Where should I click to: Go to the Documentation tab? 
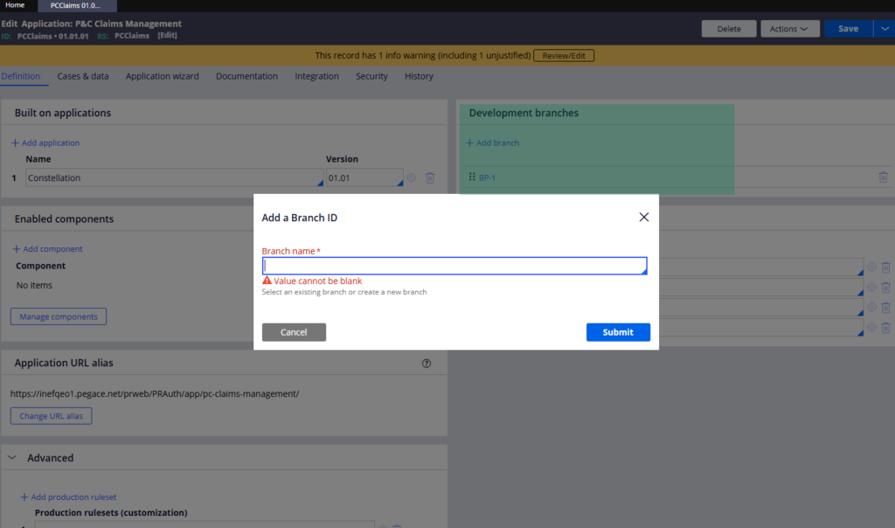coord(246,76)
